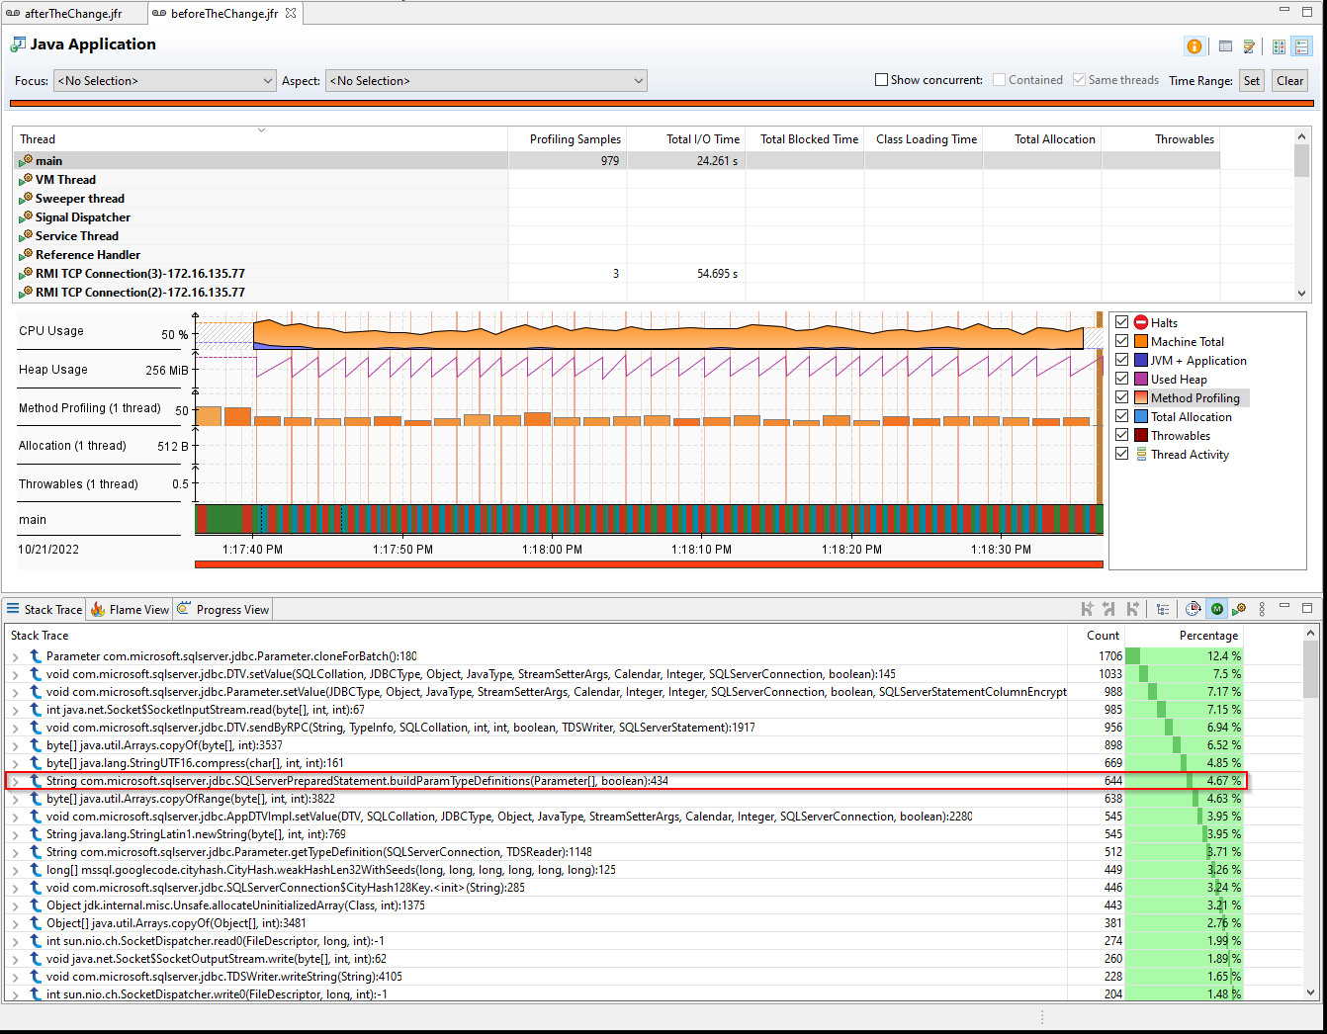Click the Machine Total orange color swatch
1327x1034 pixels.
tap(1140, 341)
